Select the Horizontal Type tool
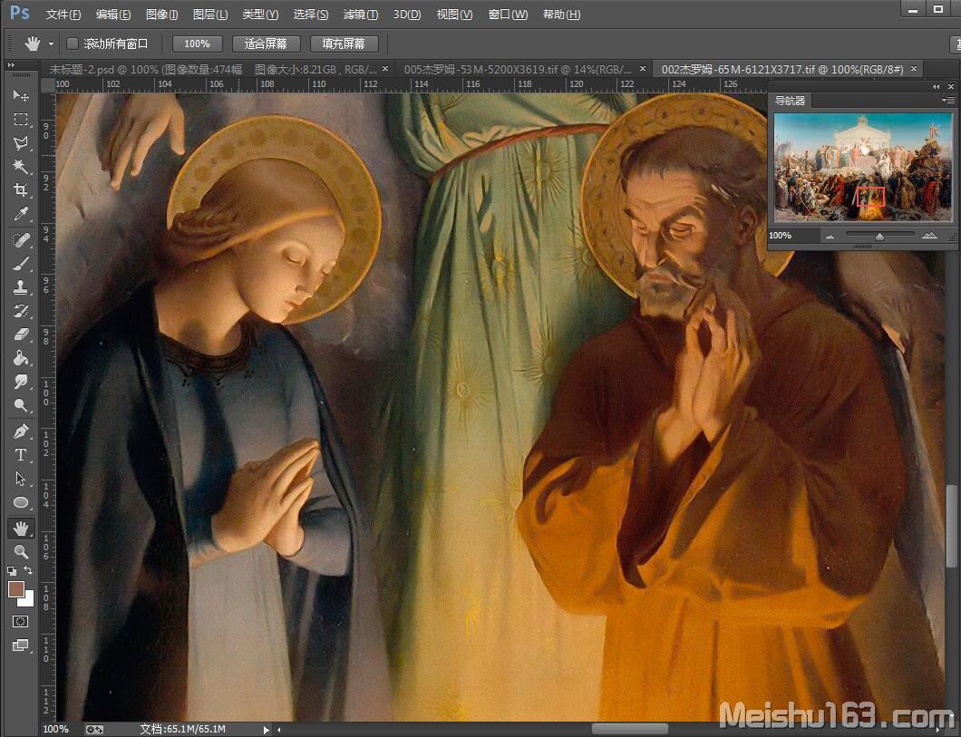 tap(20, 455)
